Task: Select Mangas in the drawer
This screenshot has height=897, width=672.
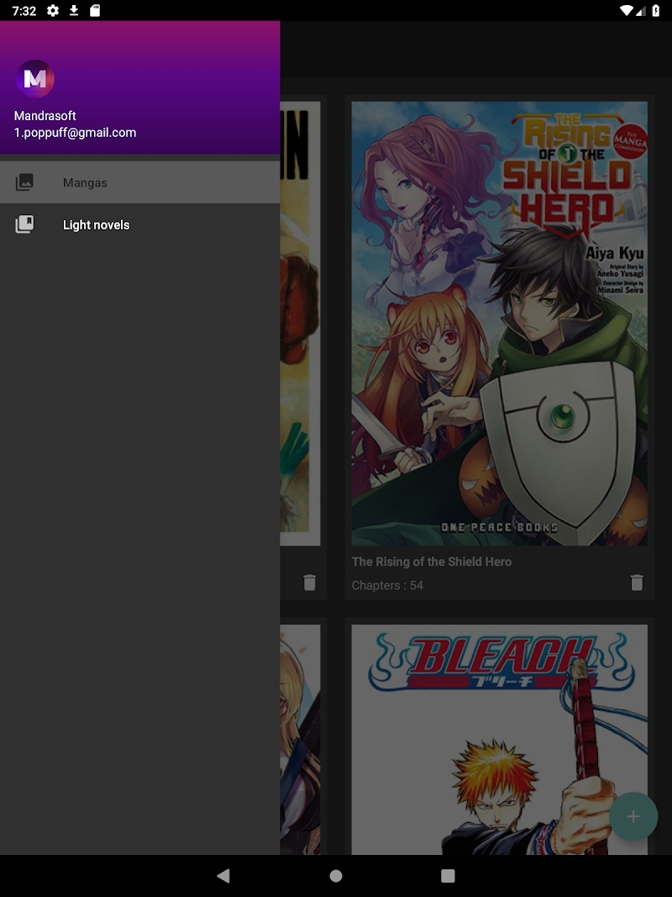Action: coord(140,182)
